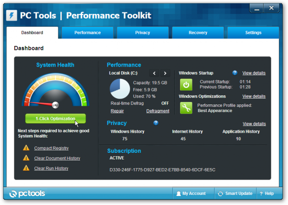View details for Privacy section
Image resolution: width=288 pixels, height=205 pixels.
[x=254, y=124]
